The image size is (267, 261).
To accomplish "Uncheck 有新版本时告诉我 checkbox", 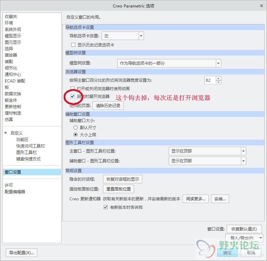I will (106, 207).
